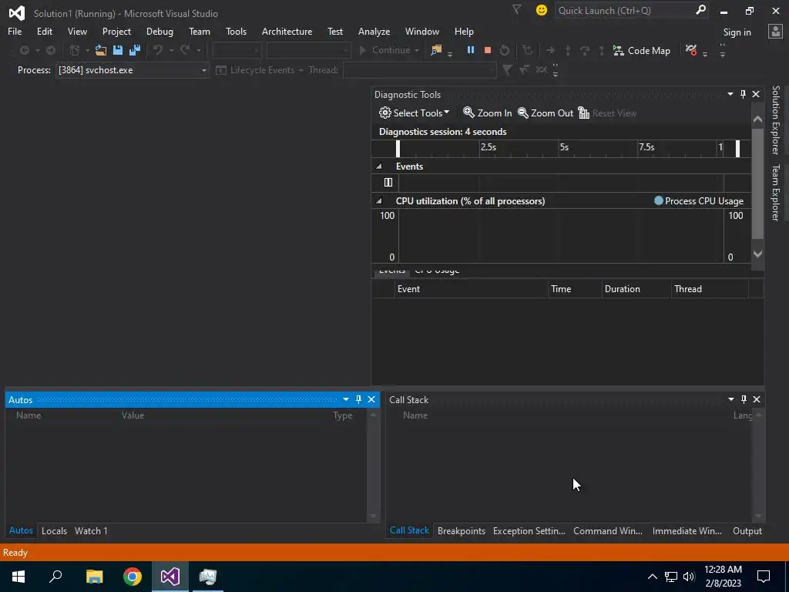Click the Quick Launch search magnifier icon
Viewport: 789px width, 592px height.
tap(700, 10)
